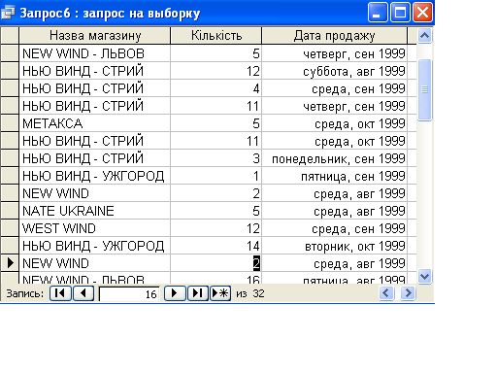This screenshot has width=497, height=373.
Task: Maximize the Запрос6 window
Action: pyautogui.click(x=400, y=13)
